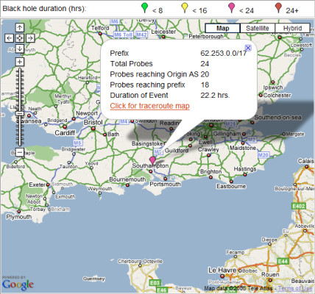Close the prefix info balloon
The width and height of the screenshot is (315, 294).
(x=248, y=48)
